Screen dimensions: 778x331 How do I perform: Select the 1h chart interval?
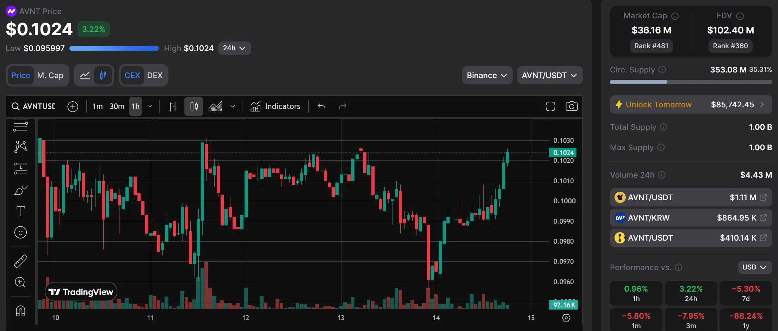pyautogui.click(x=135, y=106)
